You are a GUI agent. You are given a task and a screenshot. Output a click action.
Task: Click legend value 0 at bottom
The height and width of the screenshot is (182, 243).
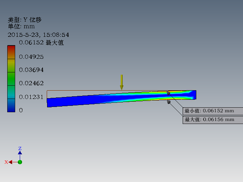21,110
